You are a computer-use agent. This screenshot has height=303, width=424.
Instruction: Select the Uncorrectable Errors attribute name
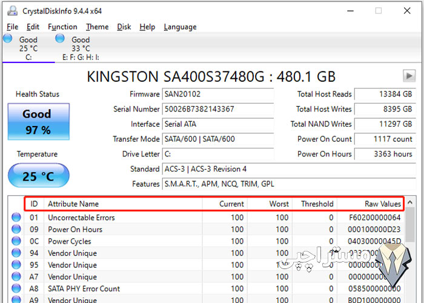tap(81, 218)
